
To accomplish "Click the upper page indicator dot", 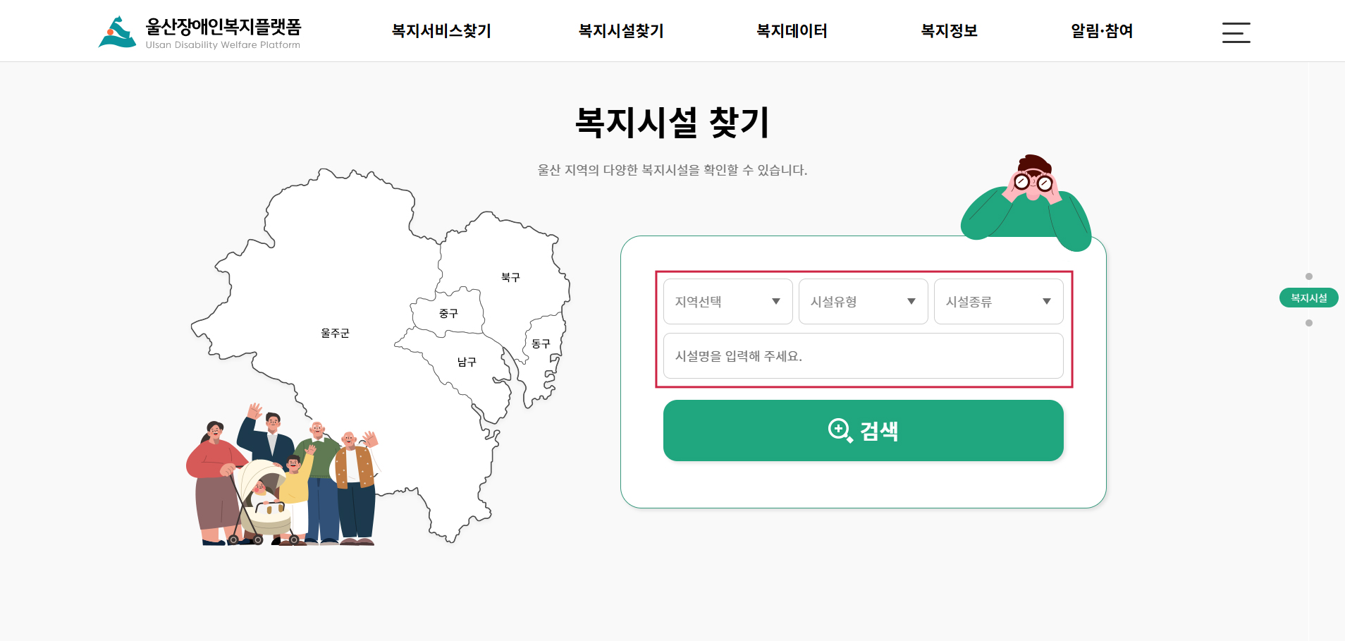I will click(x=1309, y=276).
